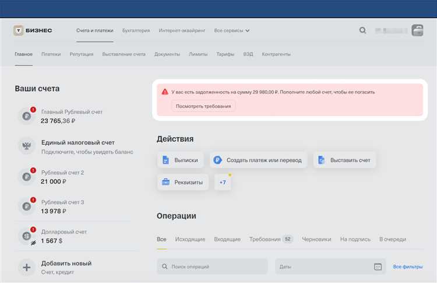
Task: Click calendar icon in Даты field
Action: point(378,267)
